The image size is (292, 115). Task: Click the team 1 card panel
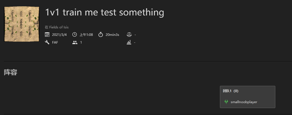pyautogui.click(x=247, y=97)
